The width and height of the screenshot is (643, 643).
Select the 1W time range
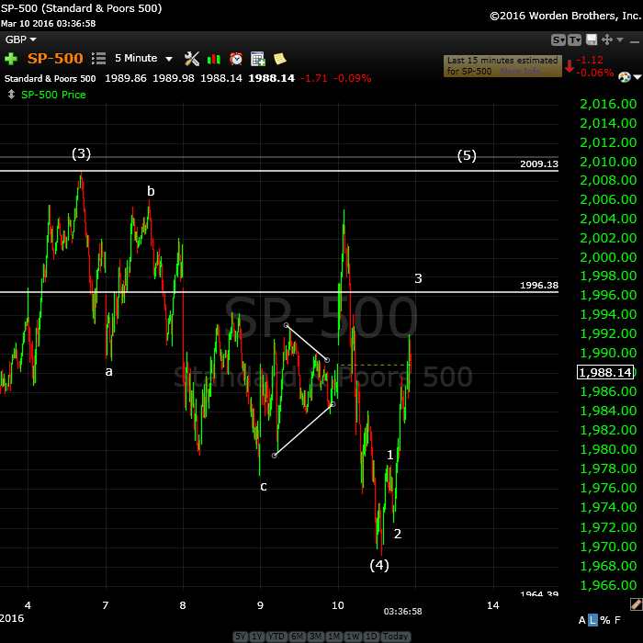click(x=353, y=637)
